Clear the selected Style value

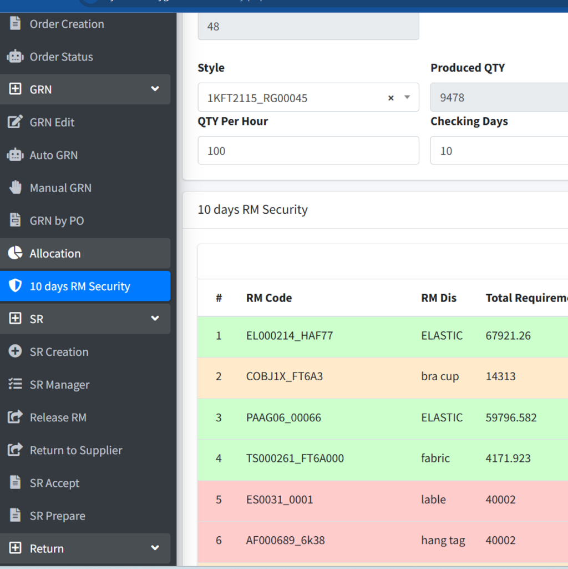[x=390, y=98]
